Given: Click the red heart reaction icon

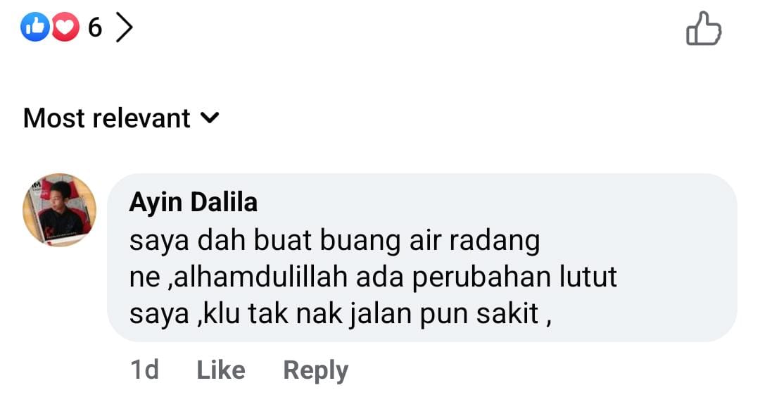Looking at the screenshot, I should pos(65,27).
